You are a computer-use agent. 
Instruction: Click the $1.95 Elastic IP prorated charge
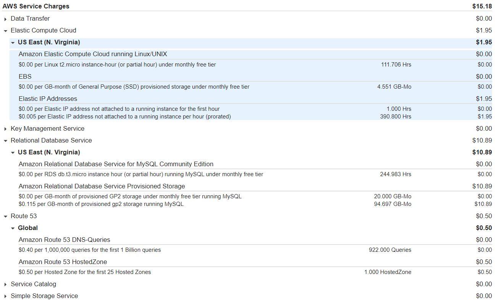(485, 117)
